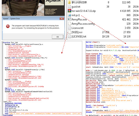
Task: Click the 869 size value of init.ps1
Action: click(x=129, y=15)
